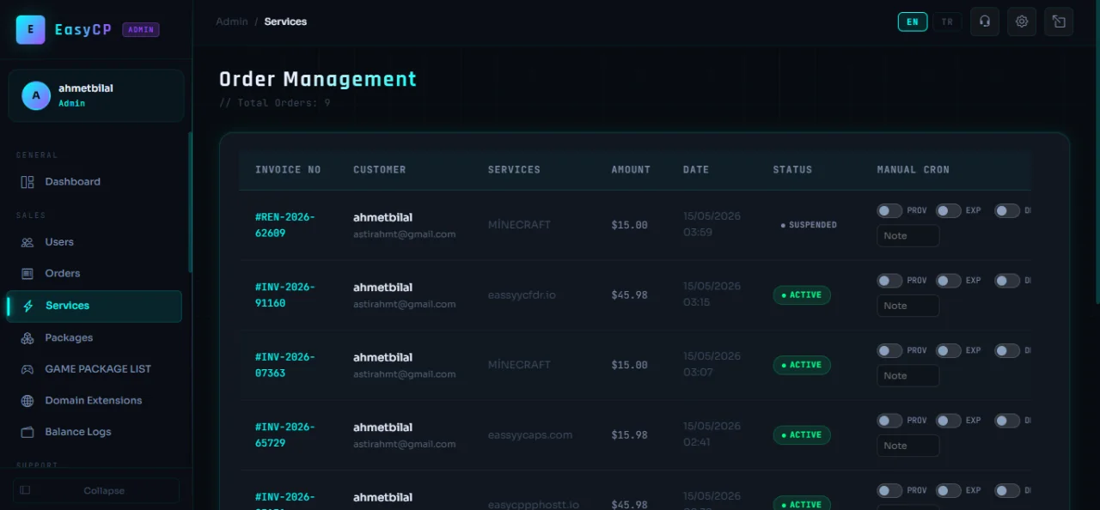Viewport: 1100px width, 510px height.
Task: Click the Dashboard icon in sidebar
Action: 27,182
